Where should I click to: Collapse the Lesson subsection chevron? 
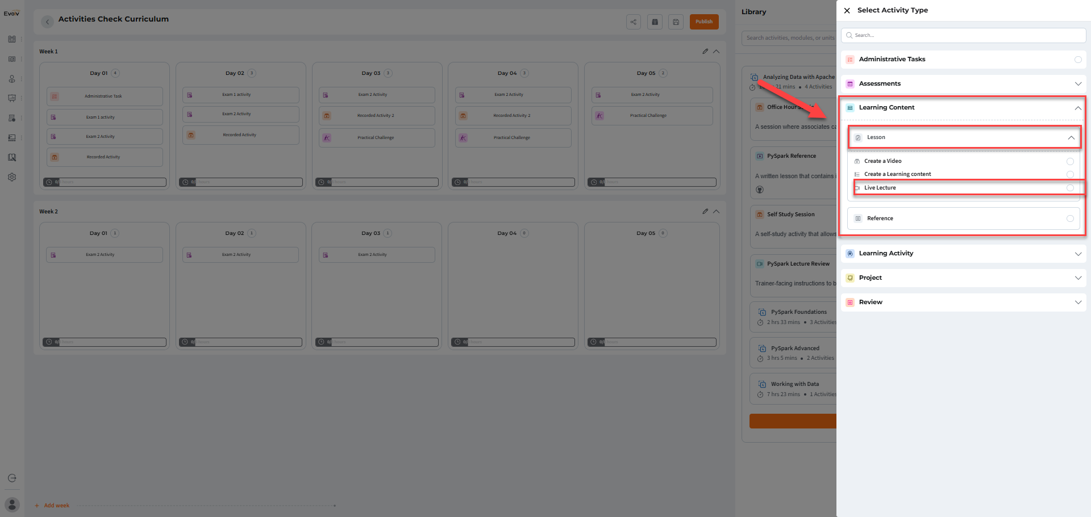[x=1071, y=137]
